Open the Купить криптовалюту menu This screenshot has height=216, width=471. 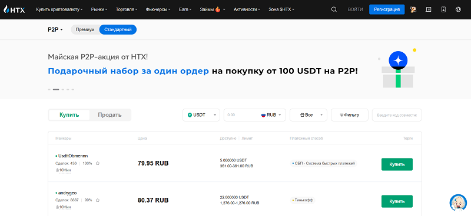pos(59,9)
